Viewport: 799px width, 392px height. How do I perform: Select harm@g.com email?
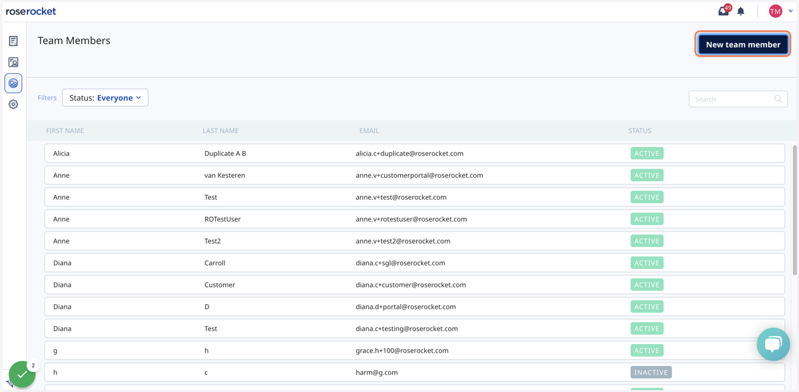(x=377, y=373)
